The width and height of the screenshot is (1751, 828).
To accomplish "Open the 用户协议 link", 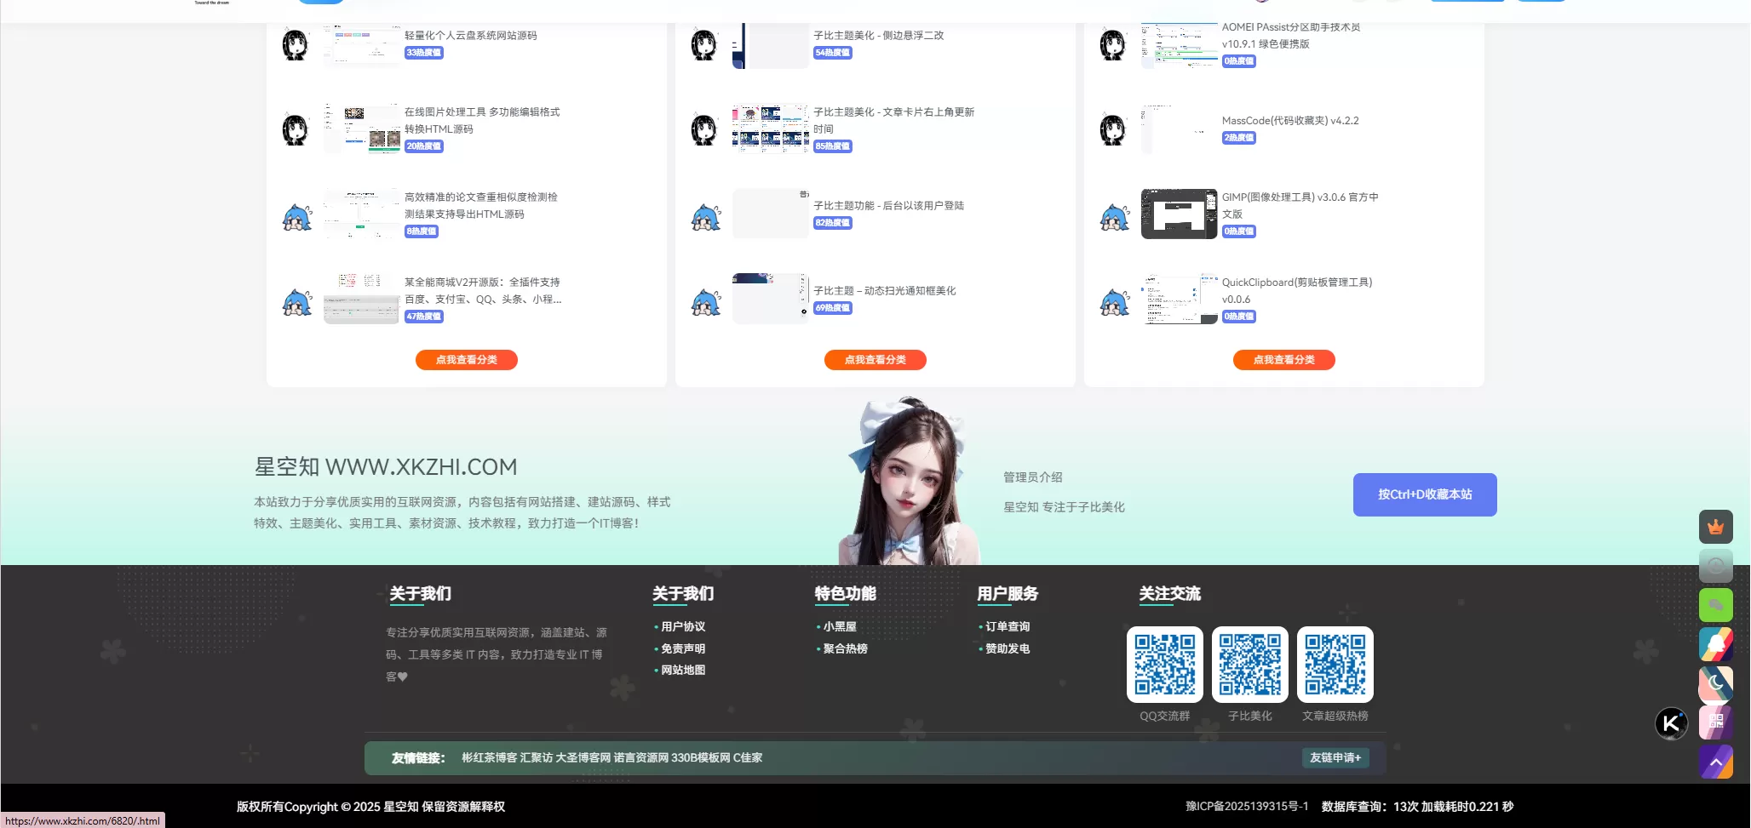I will [684, 625].
